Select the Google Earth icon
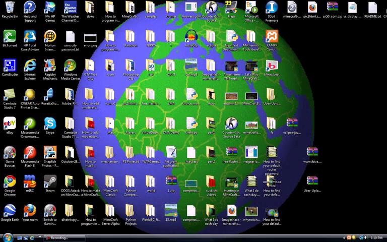Image resolution: width=387 pixels, height=242 pixels. 10,210
